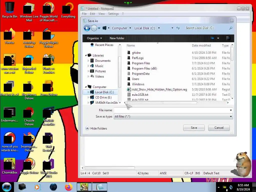Collapse the Computer tree node
This screenshot has width=256, height=192.
(86, 87)
